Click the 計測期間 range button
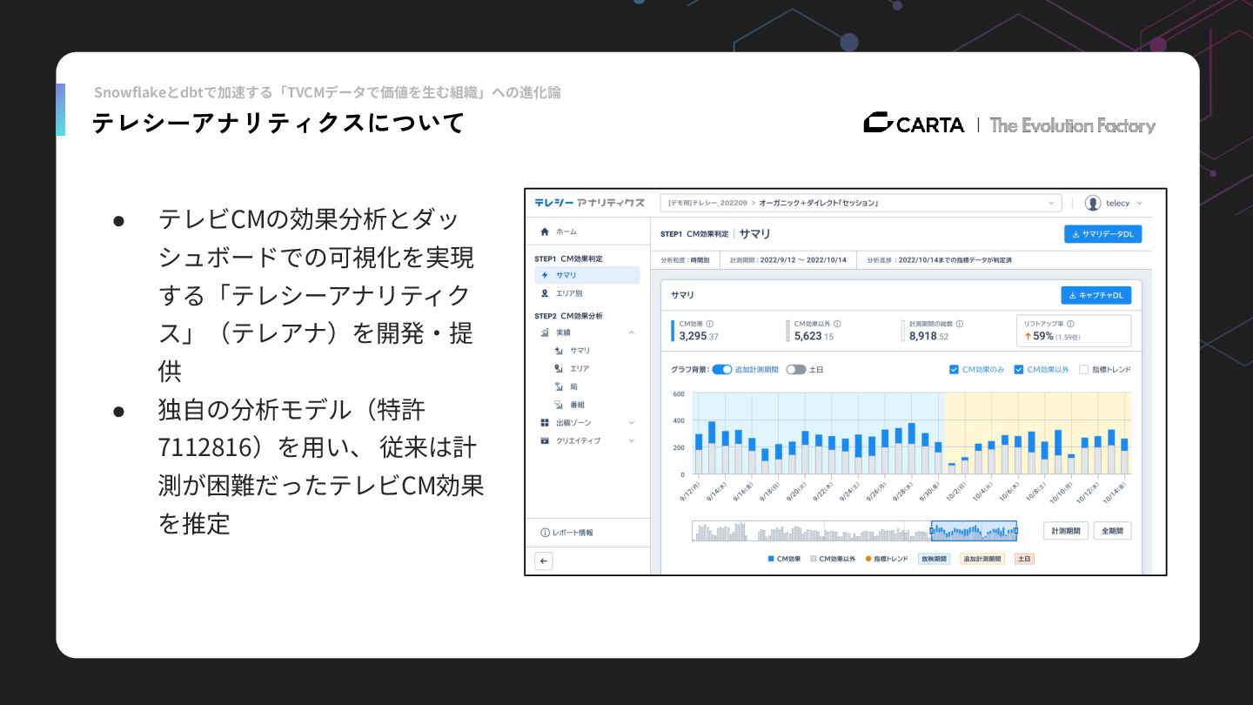This screenshot has width=1253, height=705. [x=1066, y=531]
